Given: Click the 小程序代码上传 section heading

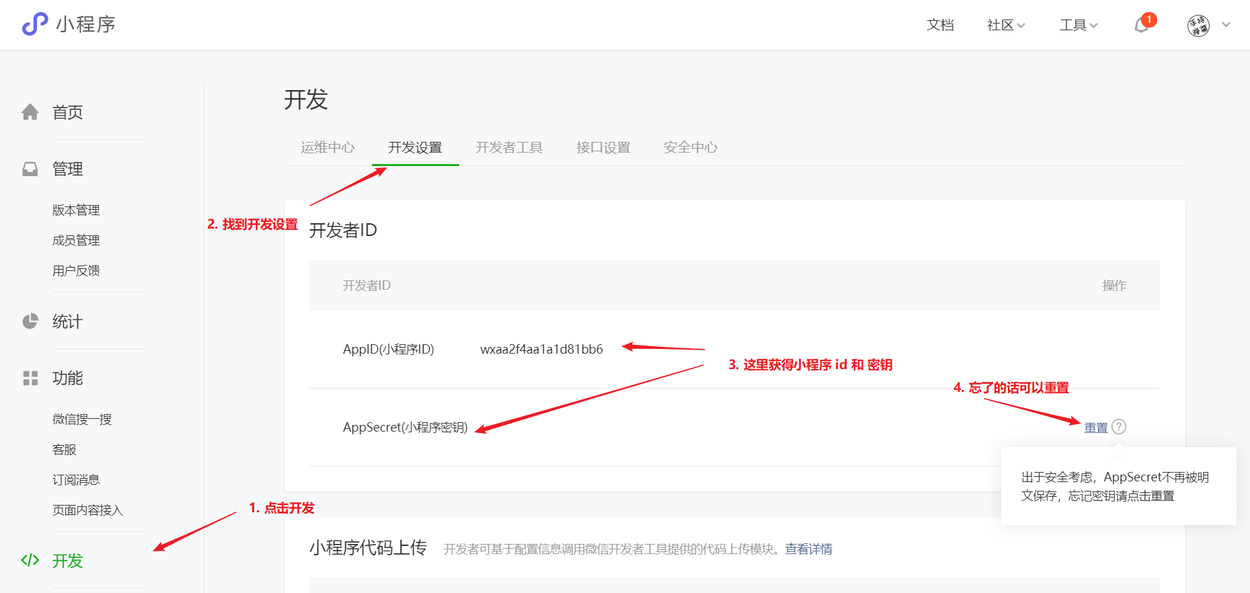Looking at the screenshot, I should click(368, 548).
